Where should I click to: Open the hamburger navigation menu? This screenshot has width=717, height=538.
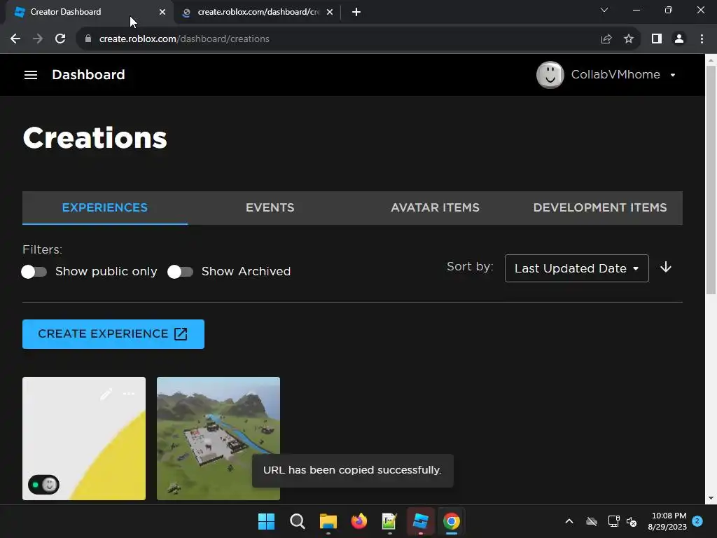(x=31, y=74)
